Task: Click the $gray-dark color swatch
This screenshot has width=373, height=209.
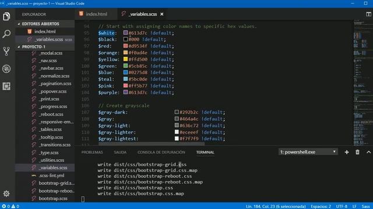Action: pos(177,112)
